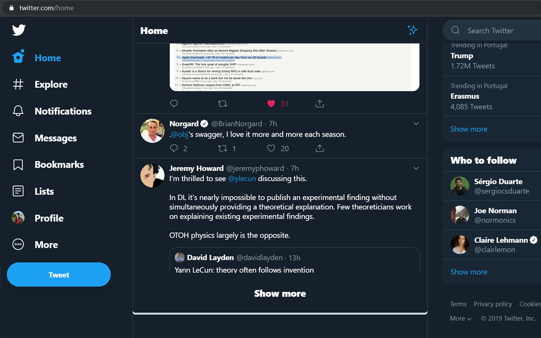
Task: Like Norgard's tweet with the heart icon
Action: [271, 148]
